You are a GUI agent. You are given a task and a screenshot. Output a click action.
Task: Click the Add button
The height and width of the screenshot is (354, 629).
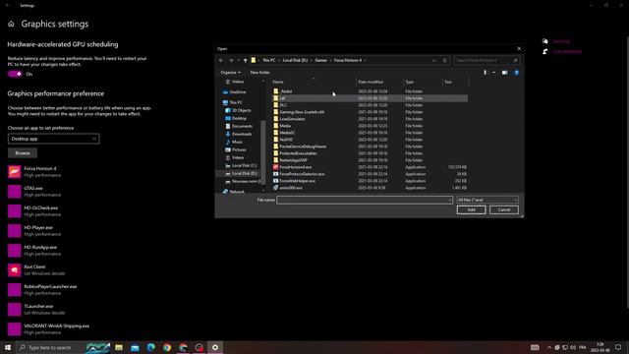(x=471, y=209)
